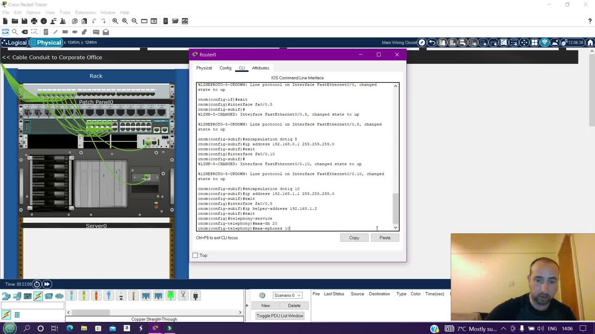This screenshot has height=334, width=595.
Task: Delete the current scenario
Action: (x=294, y=305)
